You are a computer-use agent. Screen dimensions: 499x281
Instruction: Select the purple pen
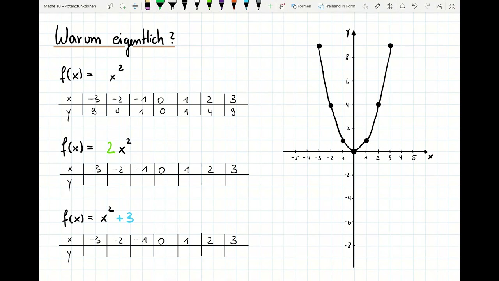point(221,5)
